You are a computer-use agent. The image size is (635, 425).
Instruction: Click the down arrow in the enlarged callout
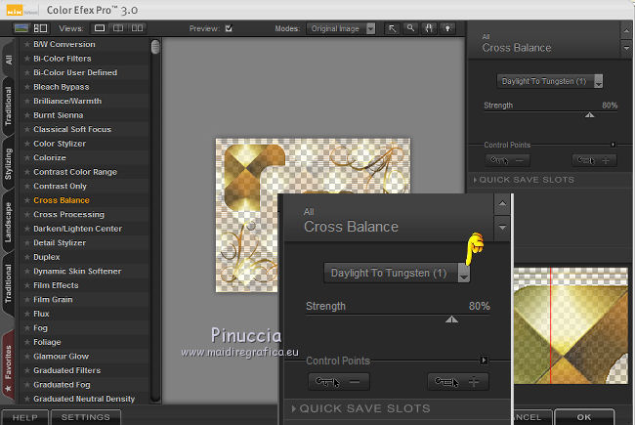(x=502, y=228)
